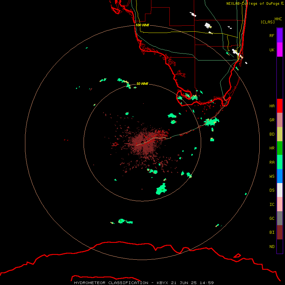
Task: Click the WS blue legend swatch
Action: tap(280, 176)
